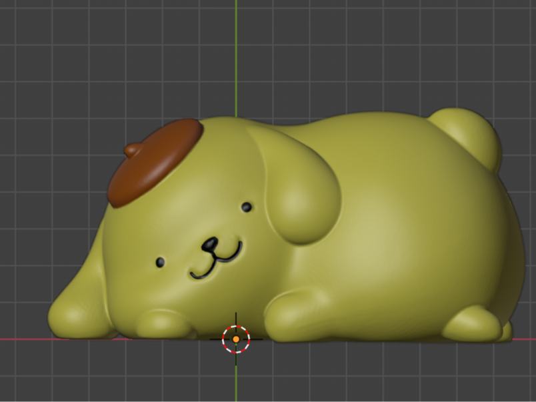This screenshot has height=402, width=536.
Task: Click the 3D cursor at the origin
Action: point(236,339)
